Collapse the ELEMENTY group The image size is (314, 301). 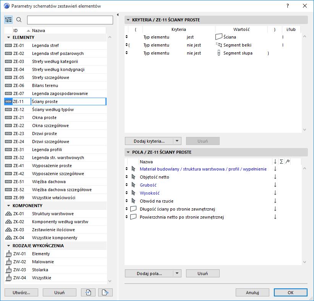tap(8, 37)
